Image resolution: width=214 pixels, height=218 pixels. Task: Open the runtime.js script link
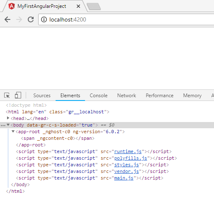[128, 151]
